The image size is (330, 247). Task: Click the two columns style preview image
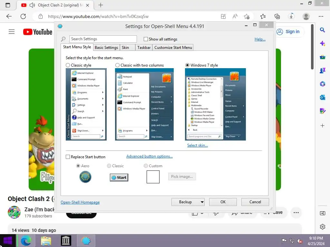click(144, 105)
